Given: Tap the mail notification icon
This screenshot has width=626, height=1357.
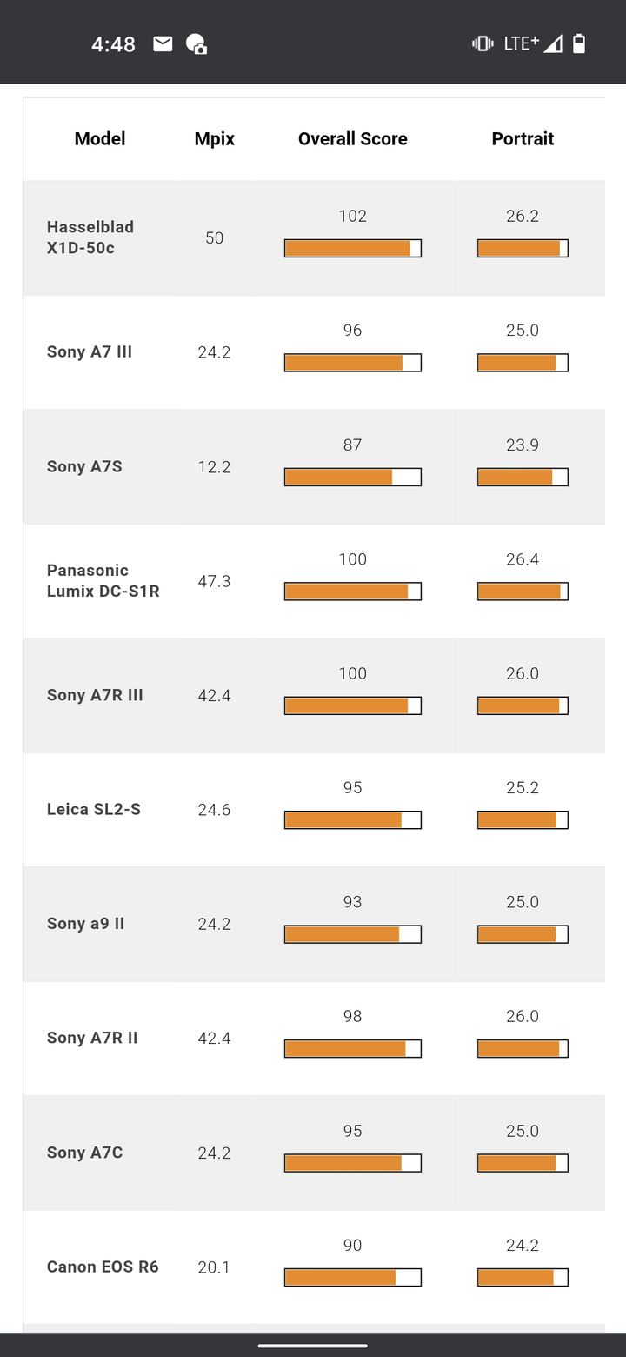Looking at the screenshot, I should coord(163,43).
